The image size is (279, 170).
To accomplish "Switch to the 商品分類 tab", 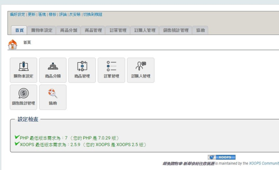I will tap(68, 30).
